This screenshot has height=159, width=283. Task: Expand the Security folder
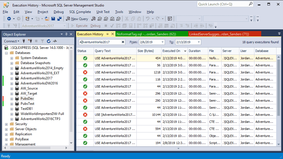coord(6,124)
